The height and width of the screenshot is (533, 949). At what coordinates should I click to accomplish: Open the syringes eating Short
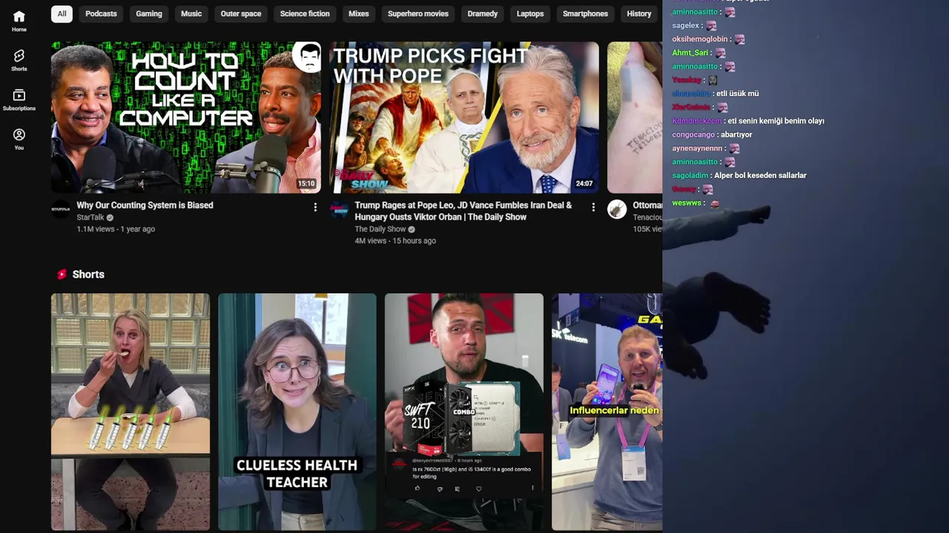pyautogui.click(x=130, y=412)
